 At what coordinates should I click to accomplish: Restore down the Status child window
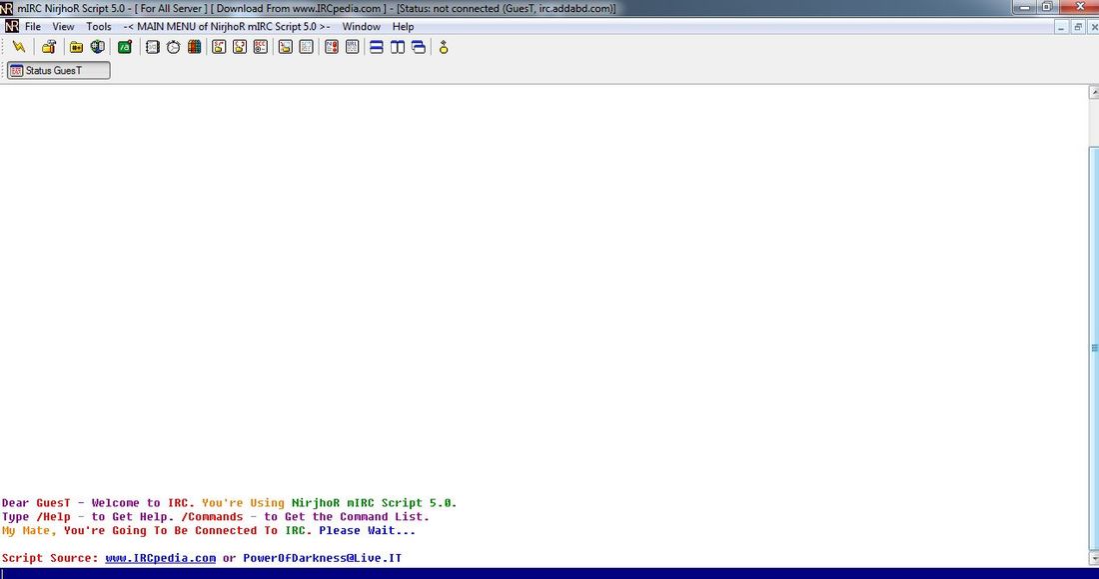(1078, 27)
